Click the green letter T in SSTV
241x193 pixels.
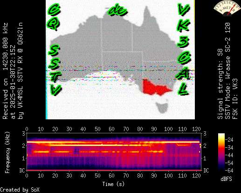click(55, 76)
